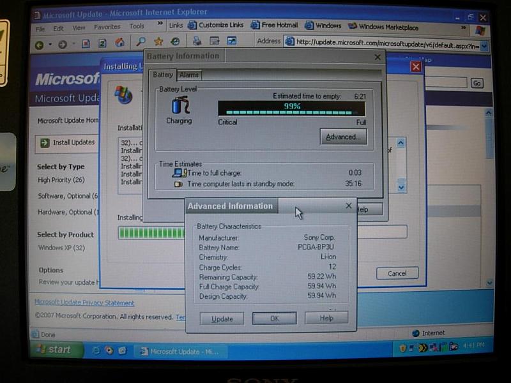
Task: Close the Installing Updates dialog with red X
Action: (x=416, y=67)
